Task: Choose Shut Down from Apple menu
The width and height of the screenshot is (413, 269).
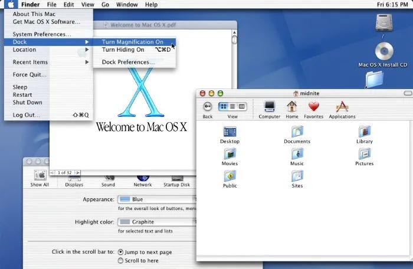Action: (x=48, y=102)
